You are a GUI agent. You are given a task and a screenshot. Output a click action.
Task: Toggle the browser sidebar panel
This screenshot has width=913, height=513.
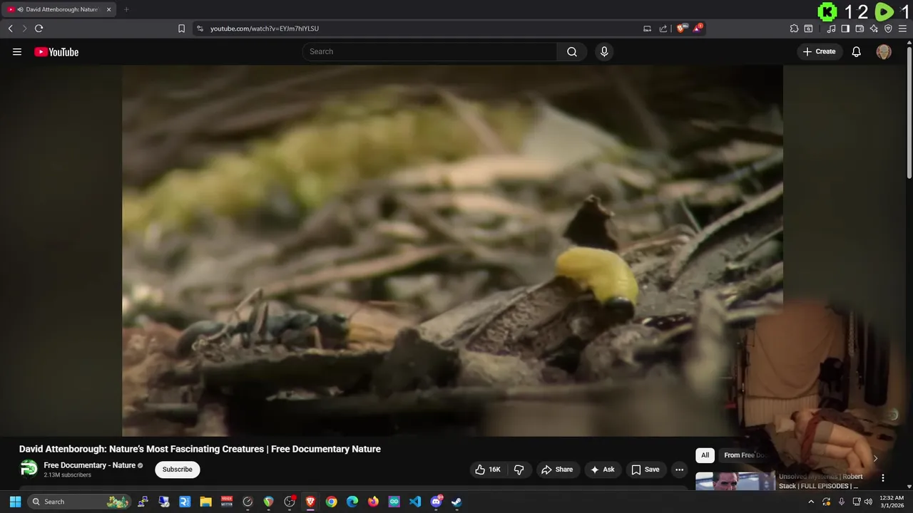pos(845,28)
